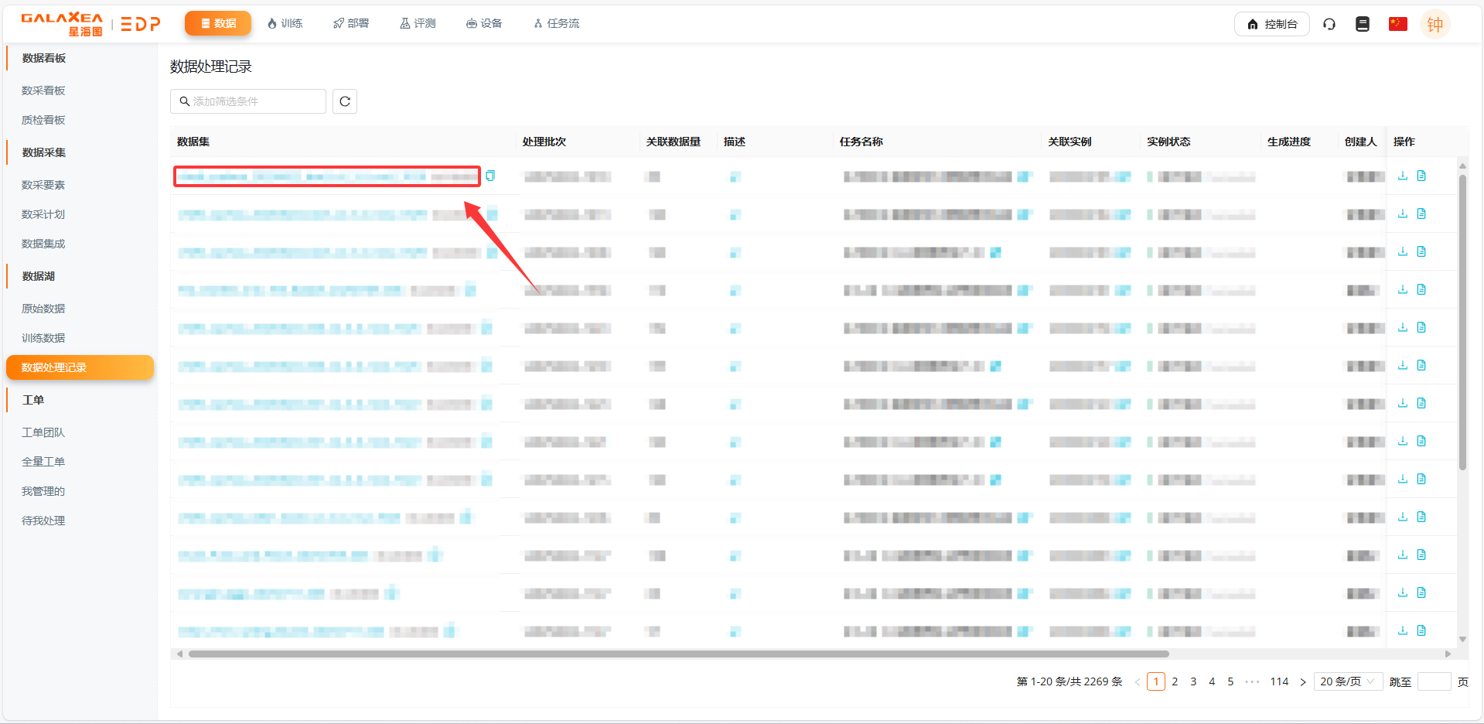Expand the pagination ellipsis to jump pages

click(x=1252, y=681)
